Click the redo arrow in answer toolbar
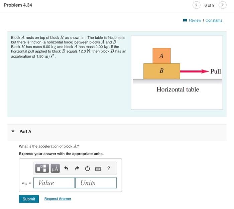Image resolution: width=234 pixels, height=209 pixels. point(77,168)
